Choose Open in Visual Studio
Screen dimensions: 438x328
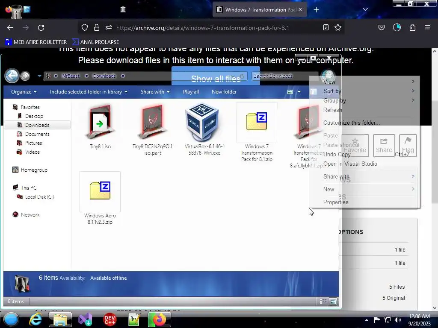364,164
